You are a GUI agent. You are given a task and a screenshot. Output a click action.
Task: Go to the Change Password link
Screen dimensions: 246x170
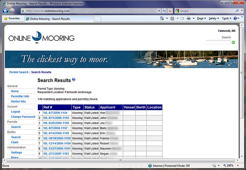(x=23, y=117)
